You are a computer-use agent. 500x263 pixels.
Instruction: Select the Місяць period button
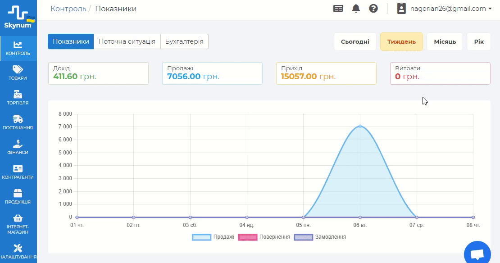pyautogui.click(x=445, y=42)
